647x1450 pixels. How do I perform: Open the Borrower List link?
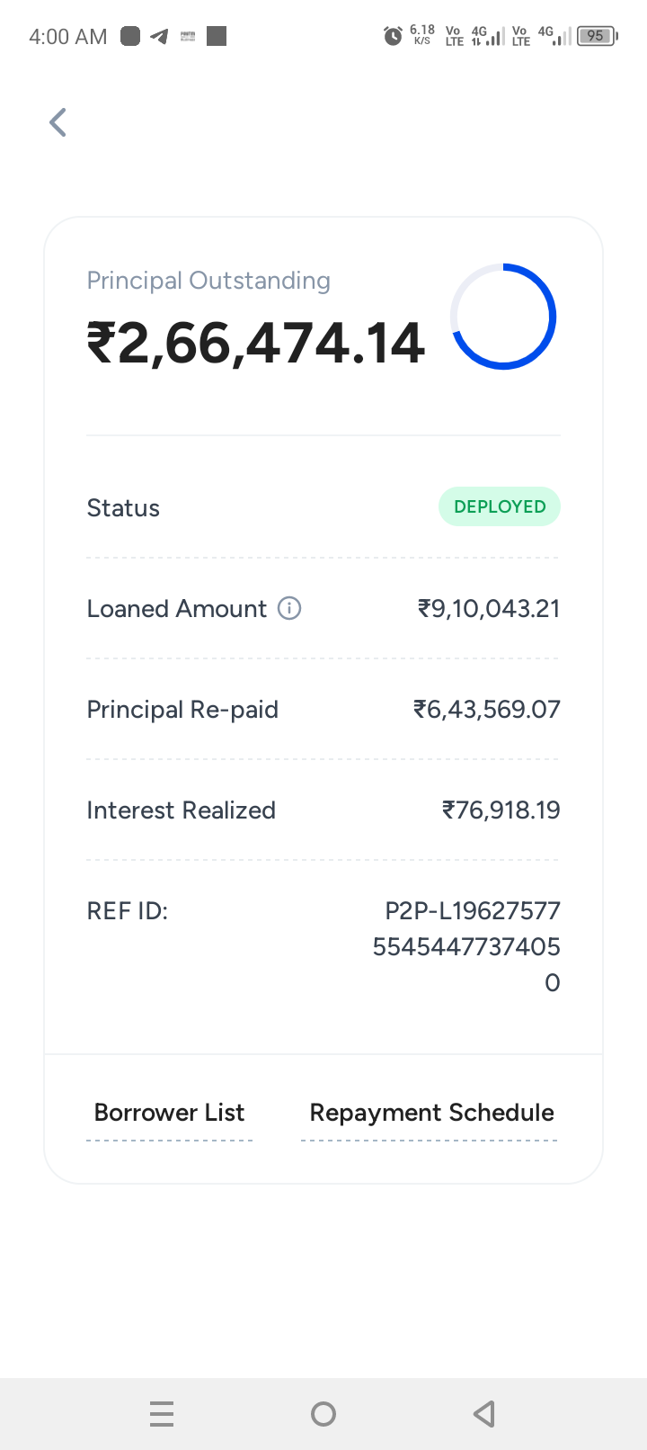pos(169,1113)
